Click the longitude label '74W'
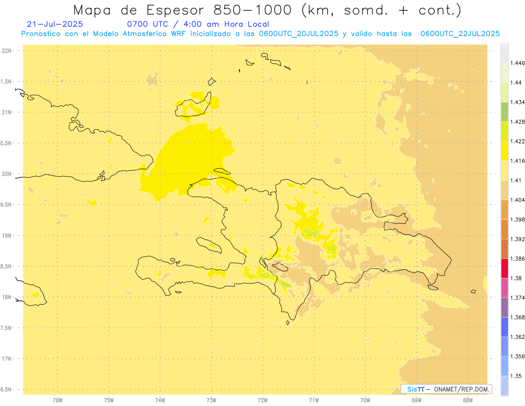This screenshot has width=525, height=406. (160, 400)
